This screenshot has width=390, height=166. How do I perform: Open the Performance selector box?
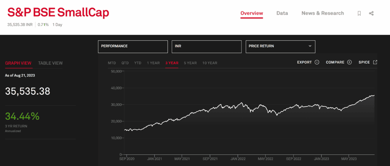tap(133, 46)
